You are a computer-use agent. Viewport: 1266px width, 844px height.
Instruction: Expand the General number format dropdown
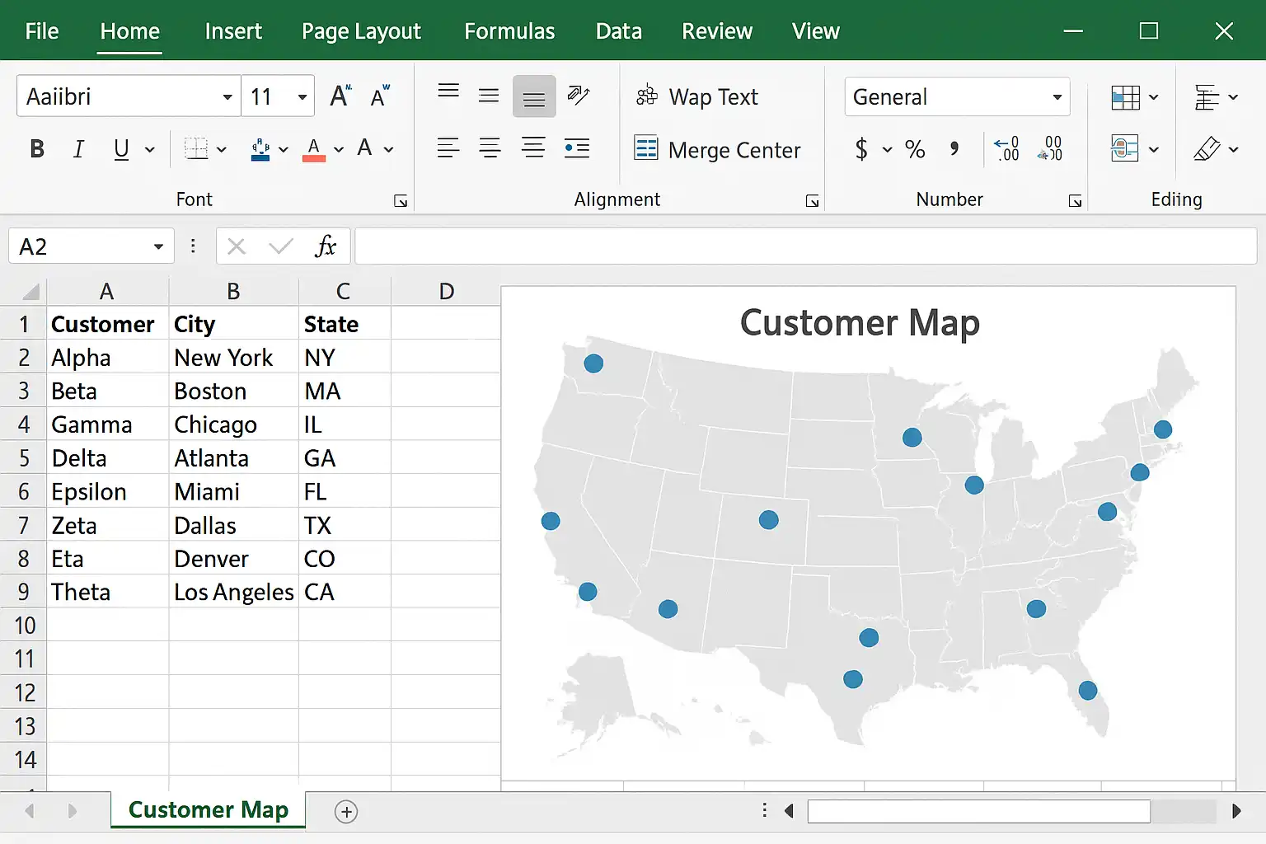1057,97
